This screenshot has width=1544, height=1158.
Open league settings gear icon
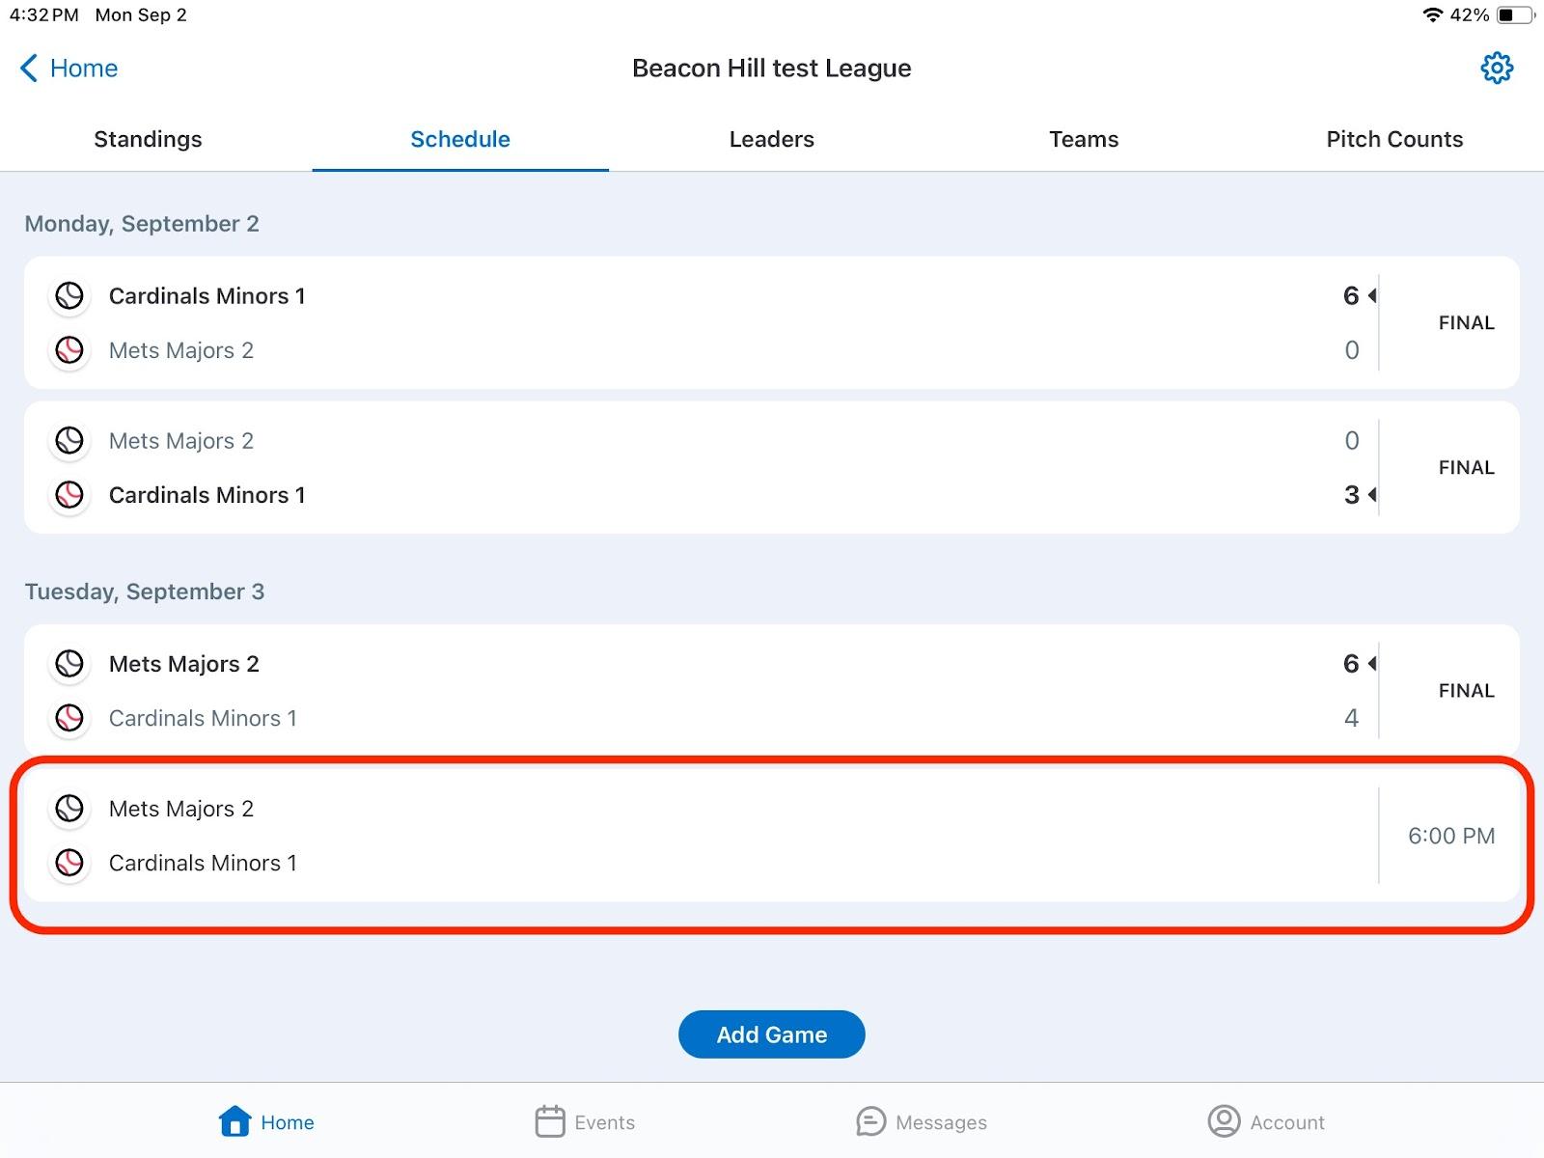coord(1497,68)
